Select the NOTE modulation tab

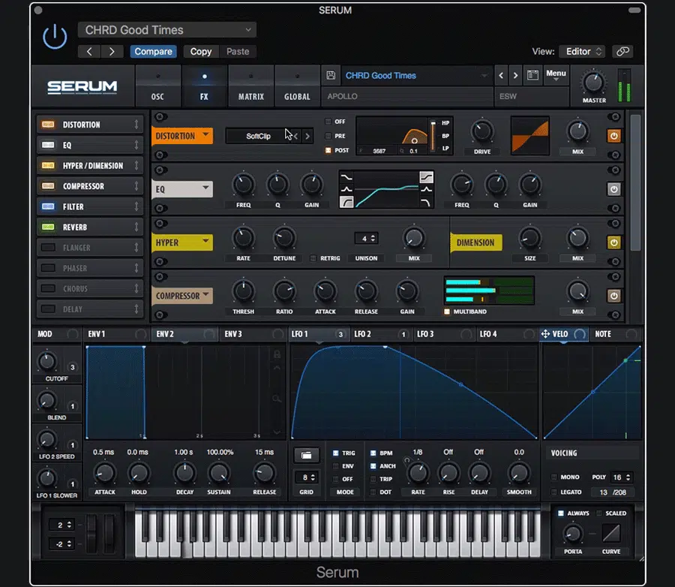click(x=615, y=334)
